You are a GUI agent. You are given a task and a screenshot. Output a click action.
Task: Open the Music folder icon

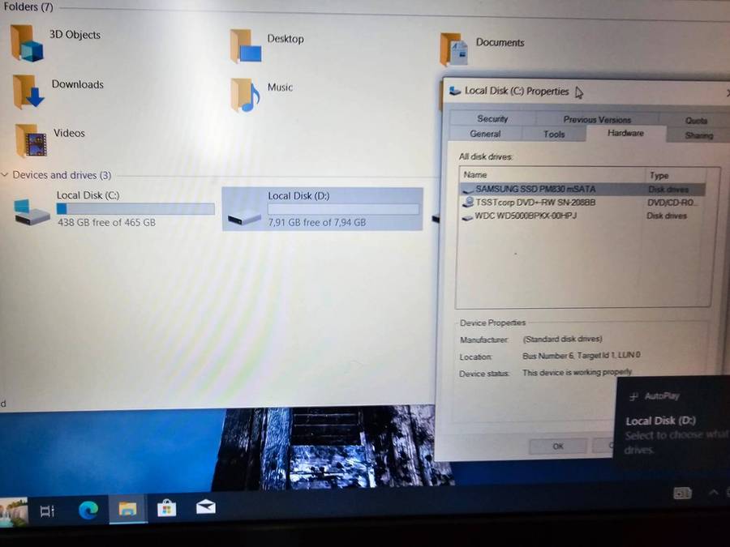coord(244,95)
